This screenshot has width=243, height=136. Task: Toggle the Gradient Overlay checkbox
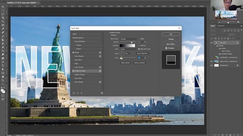[73, 71]
